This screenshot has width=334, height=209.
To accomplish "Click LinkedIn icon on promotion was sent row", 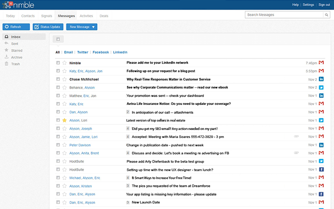I will [321, 96].
